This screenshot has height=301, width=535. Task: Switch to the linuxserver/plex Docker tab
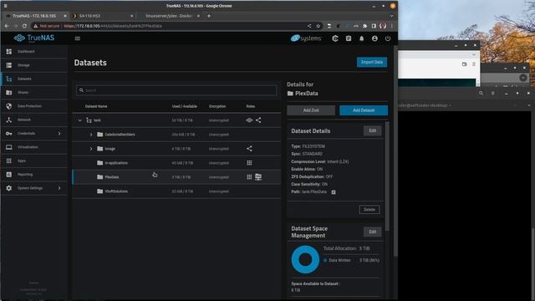(170, 16)
